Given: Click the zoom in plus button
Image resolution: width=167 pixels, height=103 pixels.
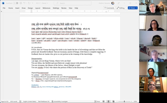Looking at the screenshot, I should [x=132, y=101].
